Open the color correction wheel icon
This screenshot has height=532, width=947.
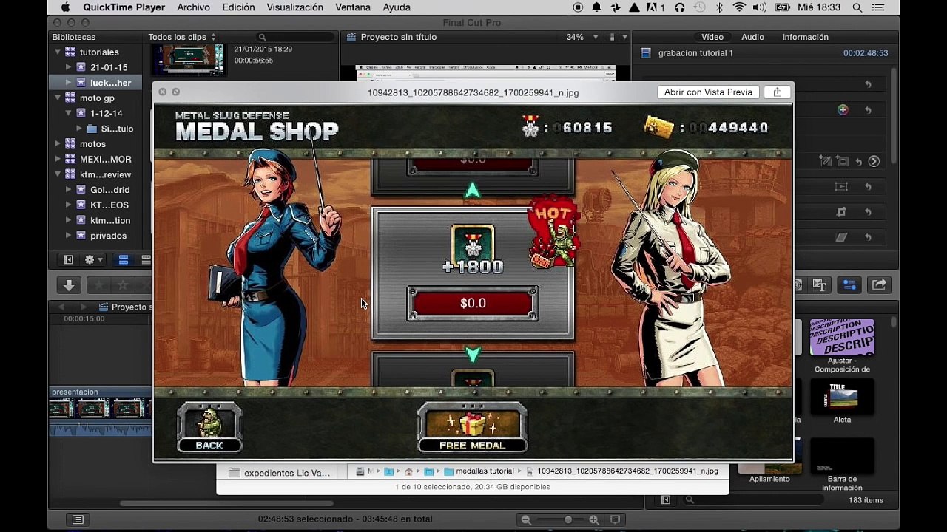coord(843,110)
